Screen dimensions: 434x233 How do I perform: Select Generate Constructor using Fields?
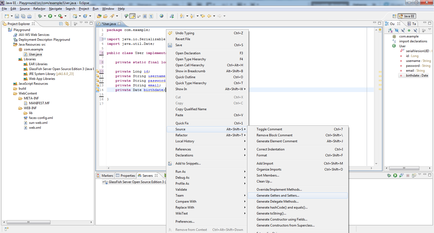tap(298, 219)
